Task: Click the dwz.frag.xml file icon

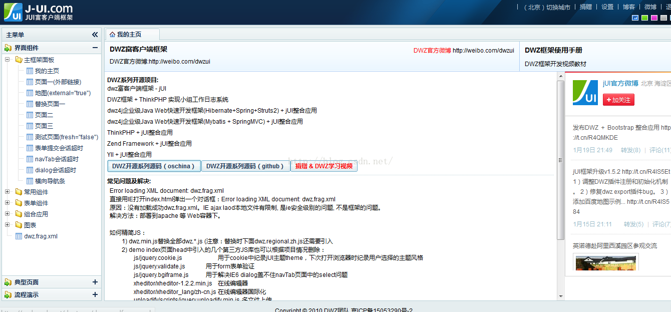Action: 20,235
